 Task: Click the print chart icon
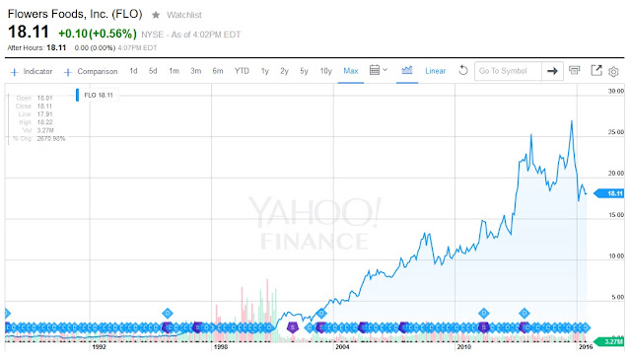[574, 71]
